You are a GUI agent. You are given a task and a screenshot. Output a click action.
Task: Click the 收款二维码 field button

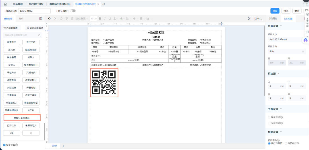(x=31, y=95)
